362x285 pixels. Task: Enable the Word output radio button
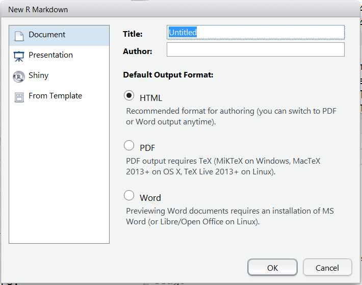click(x=130, y=196)
